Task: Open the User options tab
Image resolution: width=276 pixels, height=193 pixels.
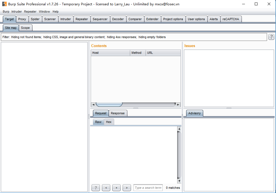Action: pyautogui.click(x=196, y=19)
